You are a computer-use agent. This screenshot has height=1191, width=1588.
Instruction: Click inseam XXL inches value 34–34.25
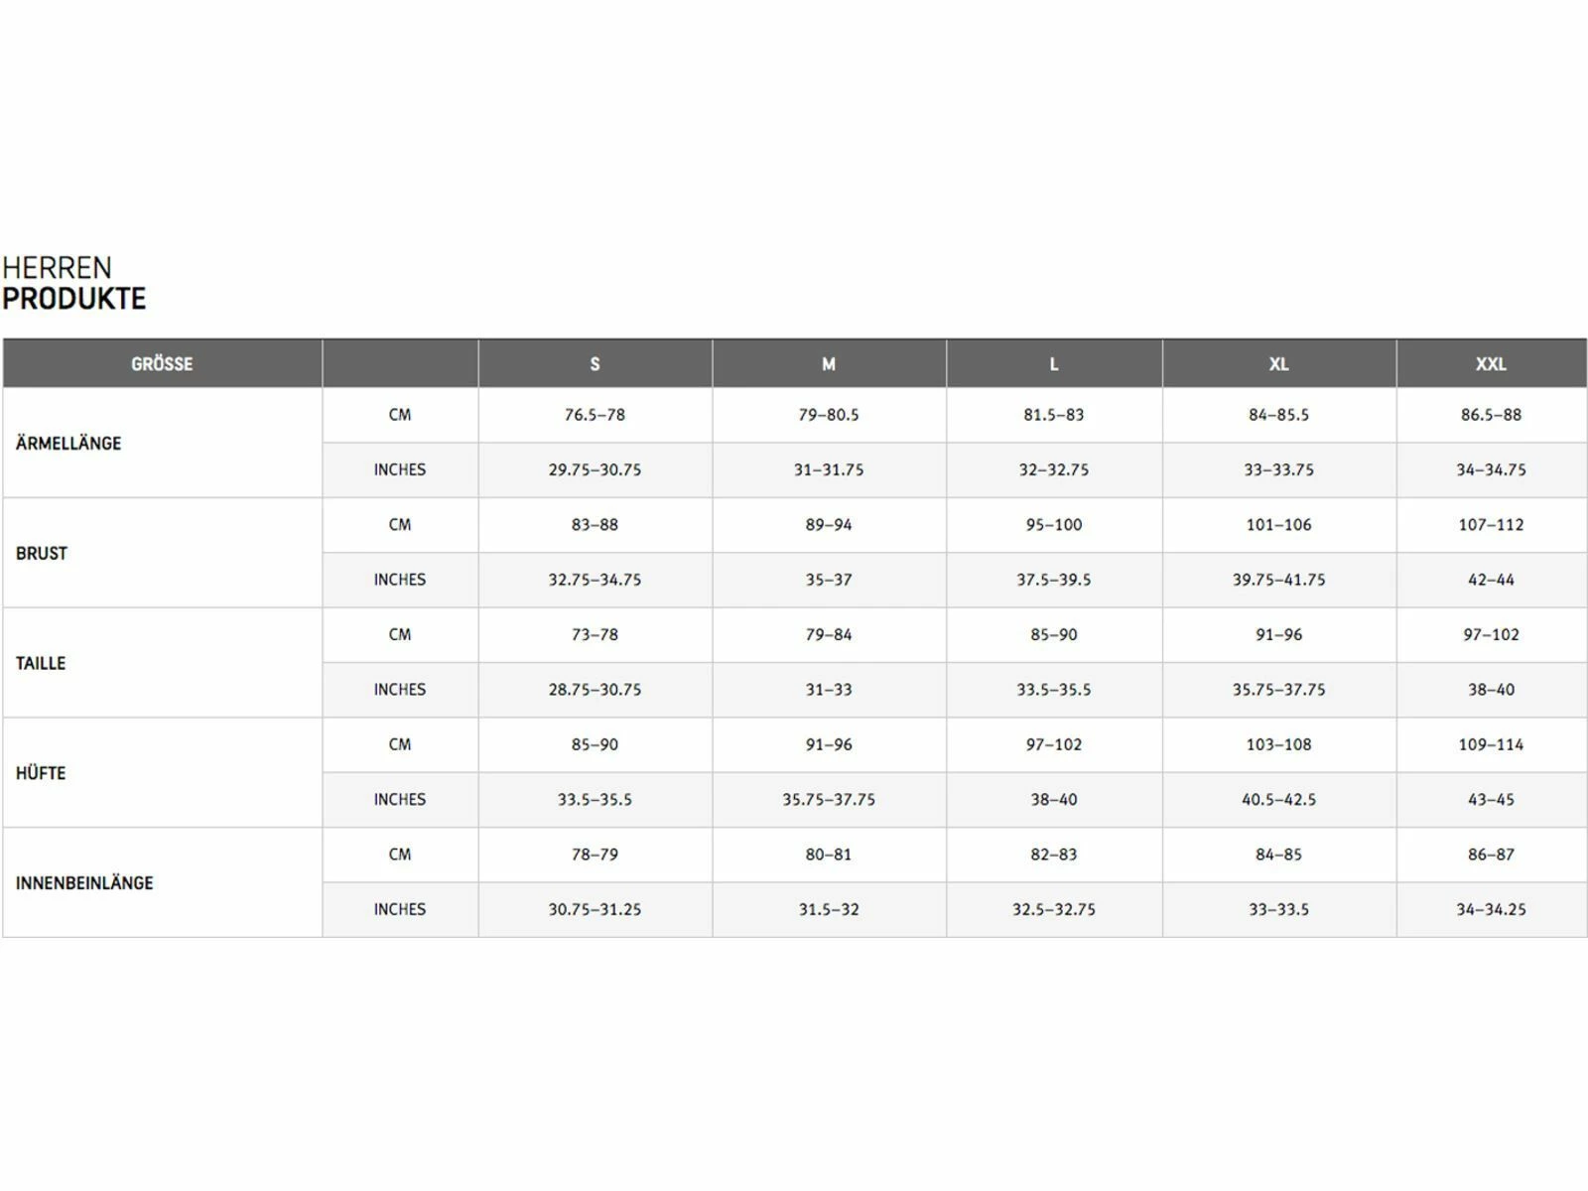click(1491, 909)
